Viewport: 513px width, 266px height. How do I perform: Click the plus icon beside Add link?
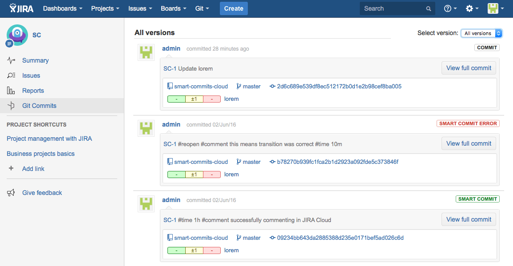coord(11,168)
